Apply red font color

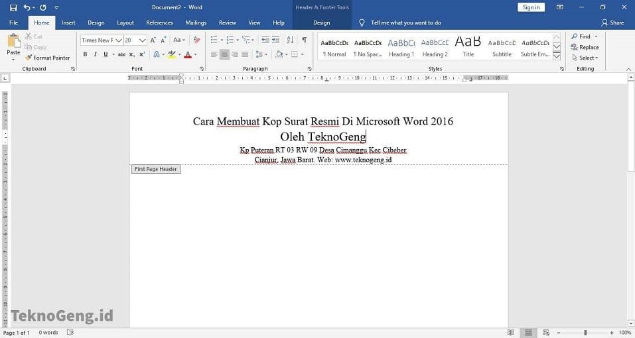188,54
